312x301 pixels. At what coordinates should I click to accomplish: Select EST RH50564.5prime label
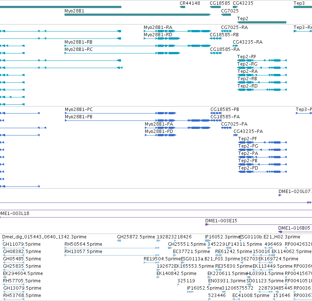pos(83,244)
